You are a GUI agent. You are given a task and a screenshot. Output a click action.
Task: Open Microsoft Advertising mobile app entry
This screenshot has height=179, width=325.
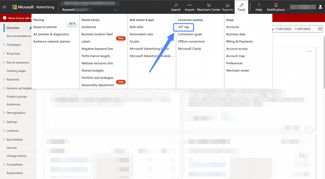[x=152, y=56]
